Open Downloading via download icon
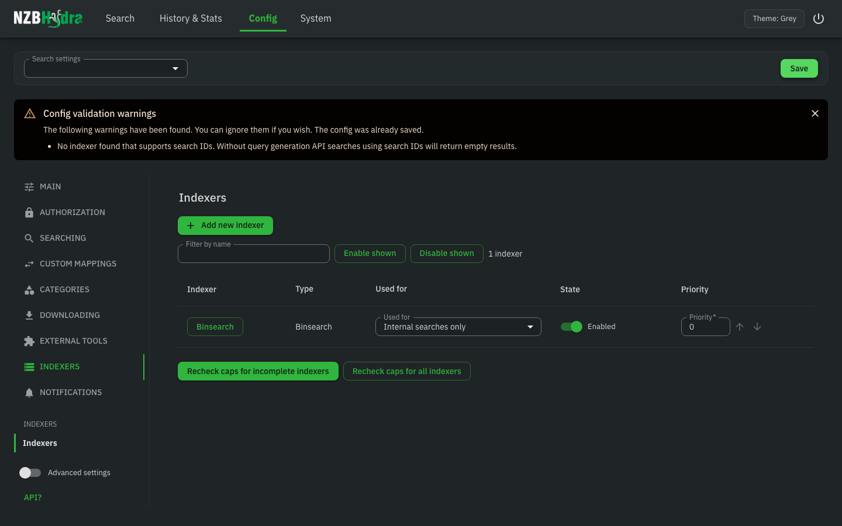 click(29, 316)
